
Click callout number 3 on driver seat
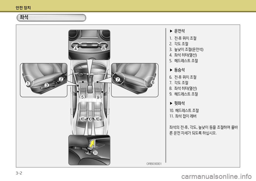point(47,85)
